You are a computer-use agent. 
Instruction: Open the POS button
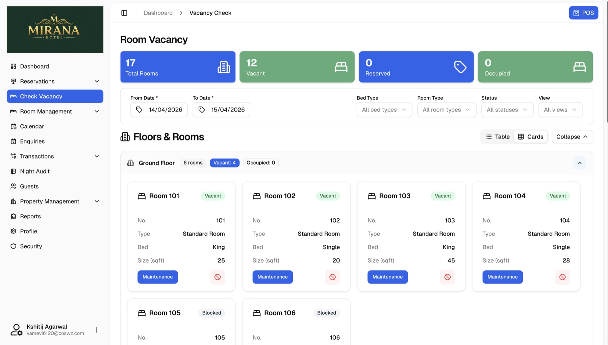583,13
